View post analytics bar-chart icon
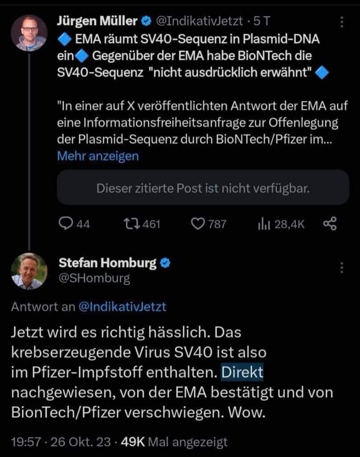 (x=263, y=224)
